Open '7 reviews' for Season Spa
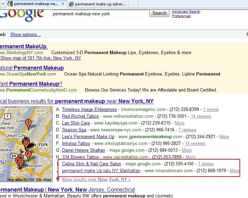This screenshot has width=248, height=198. click(187, 130)
